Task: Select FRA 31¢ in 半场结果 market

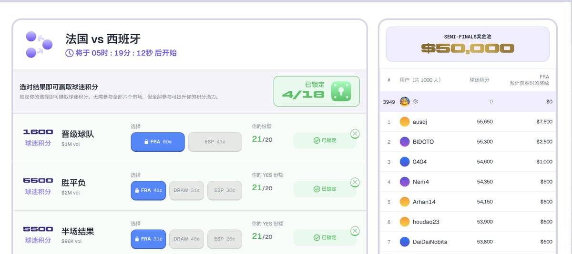Action: pos(148,239)
